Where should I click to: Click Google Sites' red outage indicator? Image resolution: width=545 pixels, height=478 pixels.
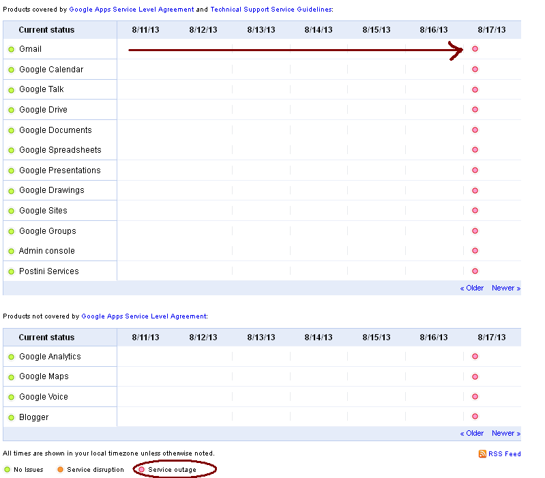475,211
